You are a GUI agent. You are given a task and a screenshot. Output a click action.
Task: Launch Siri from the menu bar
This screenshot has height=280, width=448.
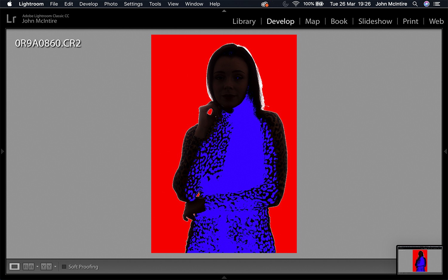point(426,4)
